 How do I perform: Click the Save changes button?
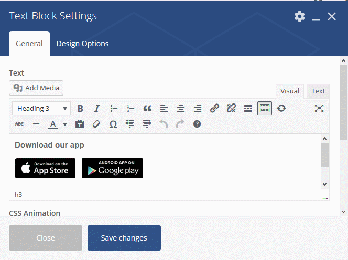click(x=124, y=238)
